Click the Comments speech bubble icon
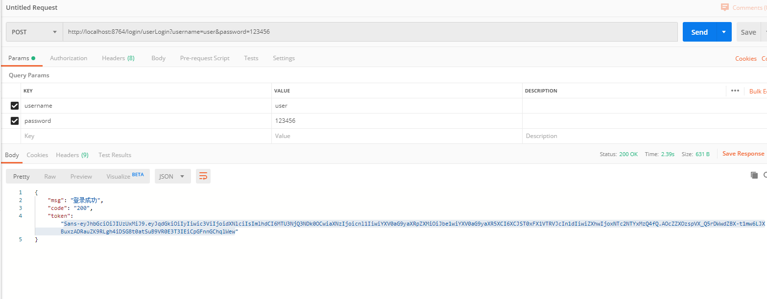 click(724, 7)
